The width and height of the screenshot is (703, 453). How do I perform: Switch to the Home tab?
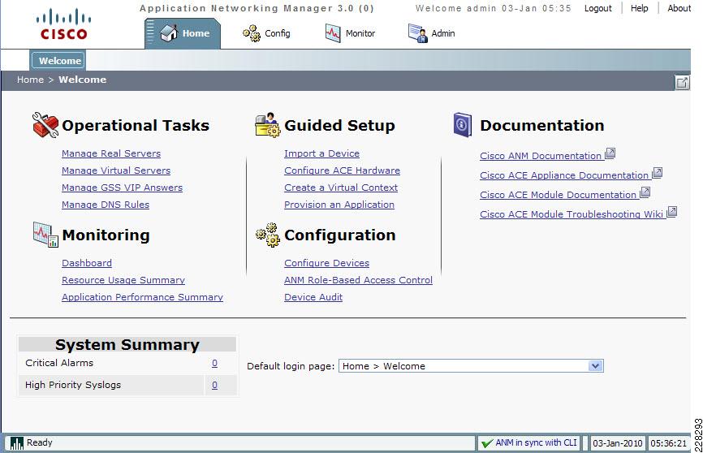[183, 33]
